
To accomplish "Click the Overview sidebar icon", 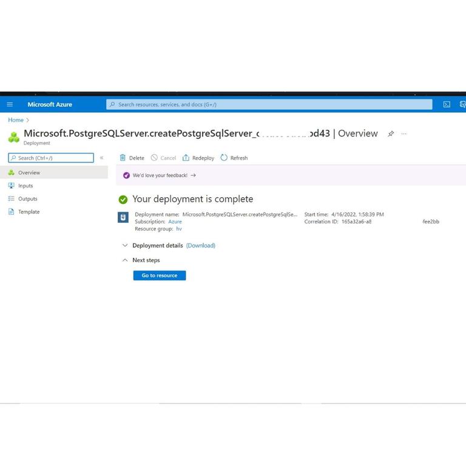I will pyautogui.click(x=12, y=172).
